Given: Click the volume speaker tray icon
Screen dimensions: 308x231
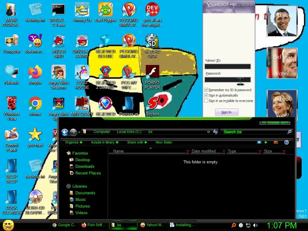Looking at the screenshot, I should (255, 225).
